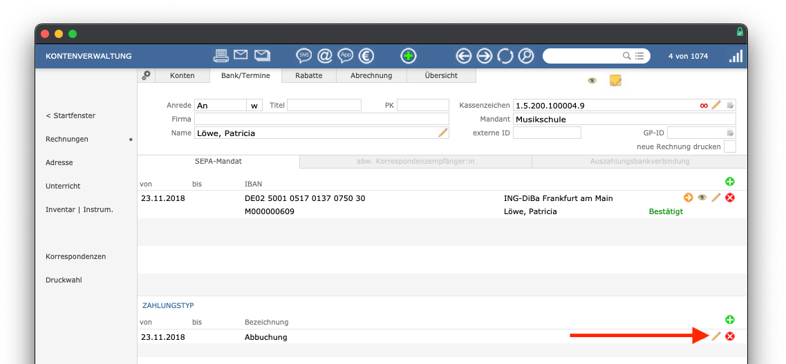
Task: Click the PK input field
Action: 423,105
